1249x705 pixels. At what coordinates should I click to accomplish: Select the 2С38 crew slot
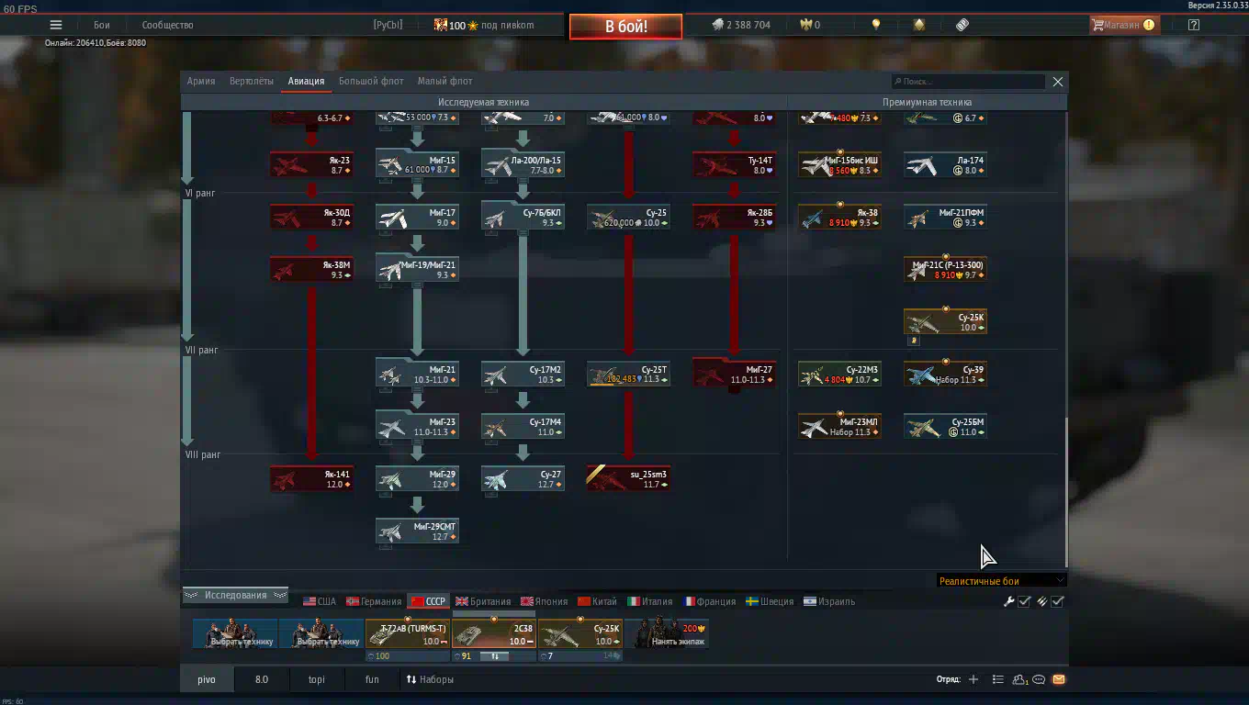pyautogui.click(x=493, y=634)
